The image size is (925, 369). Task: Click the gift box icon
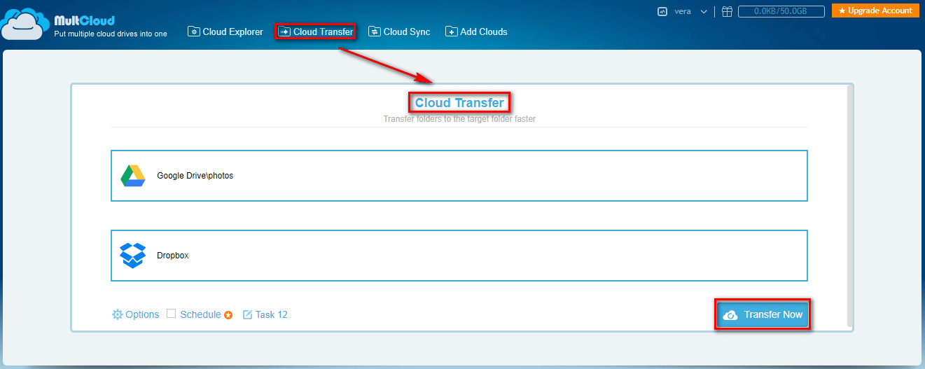tap(728, 11)
